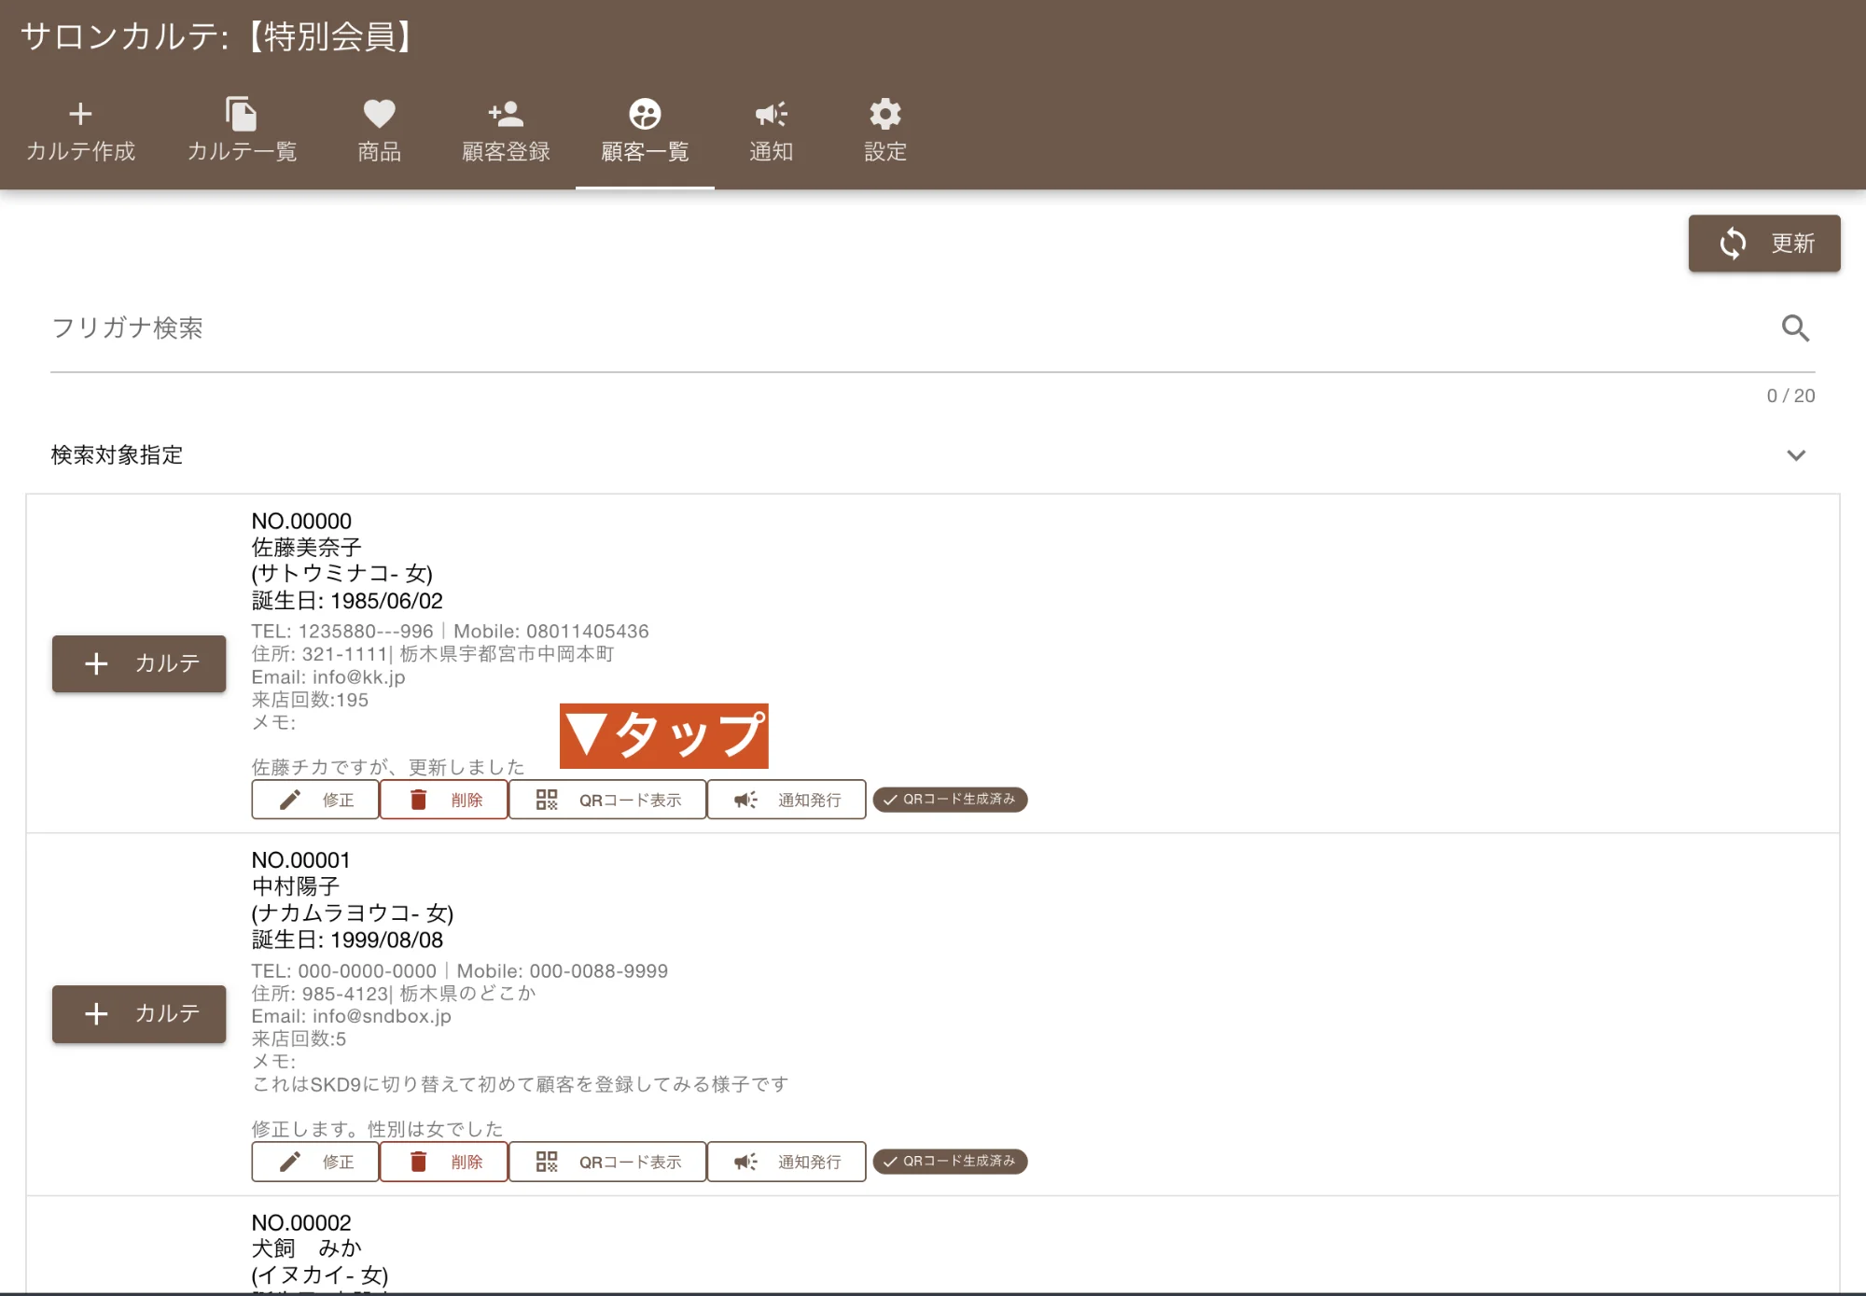Screen dimensions: 1866x1296
Task: Click pencil icon in 佐藤美奈子's 修正 button
Action: (290, 800)
